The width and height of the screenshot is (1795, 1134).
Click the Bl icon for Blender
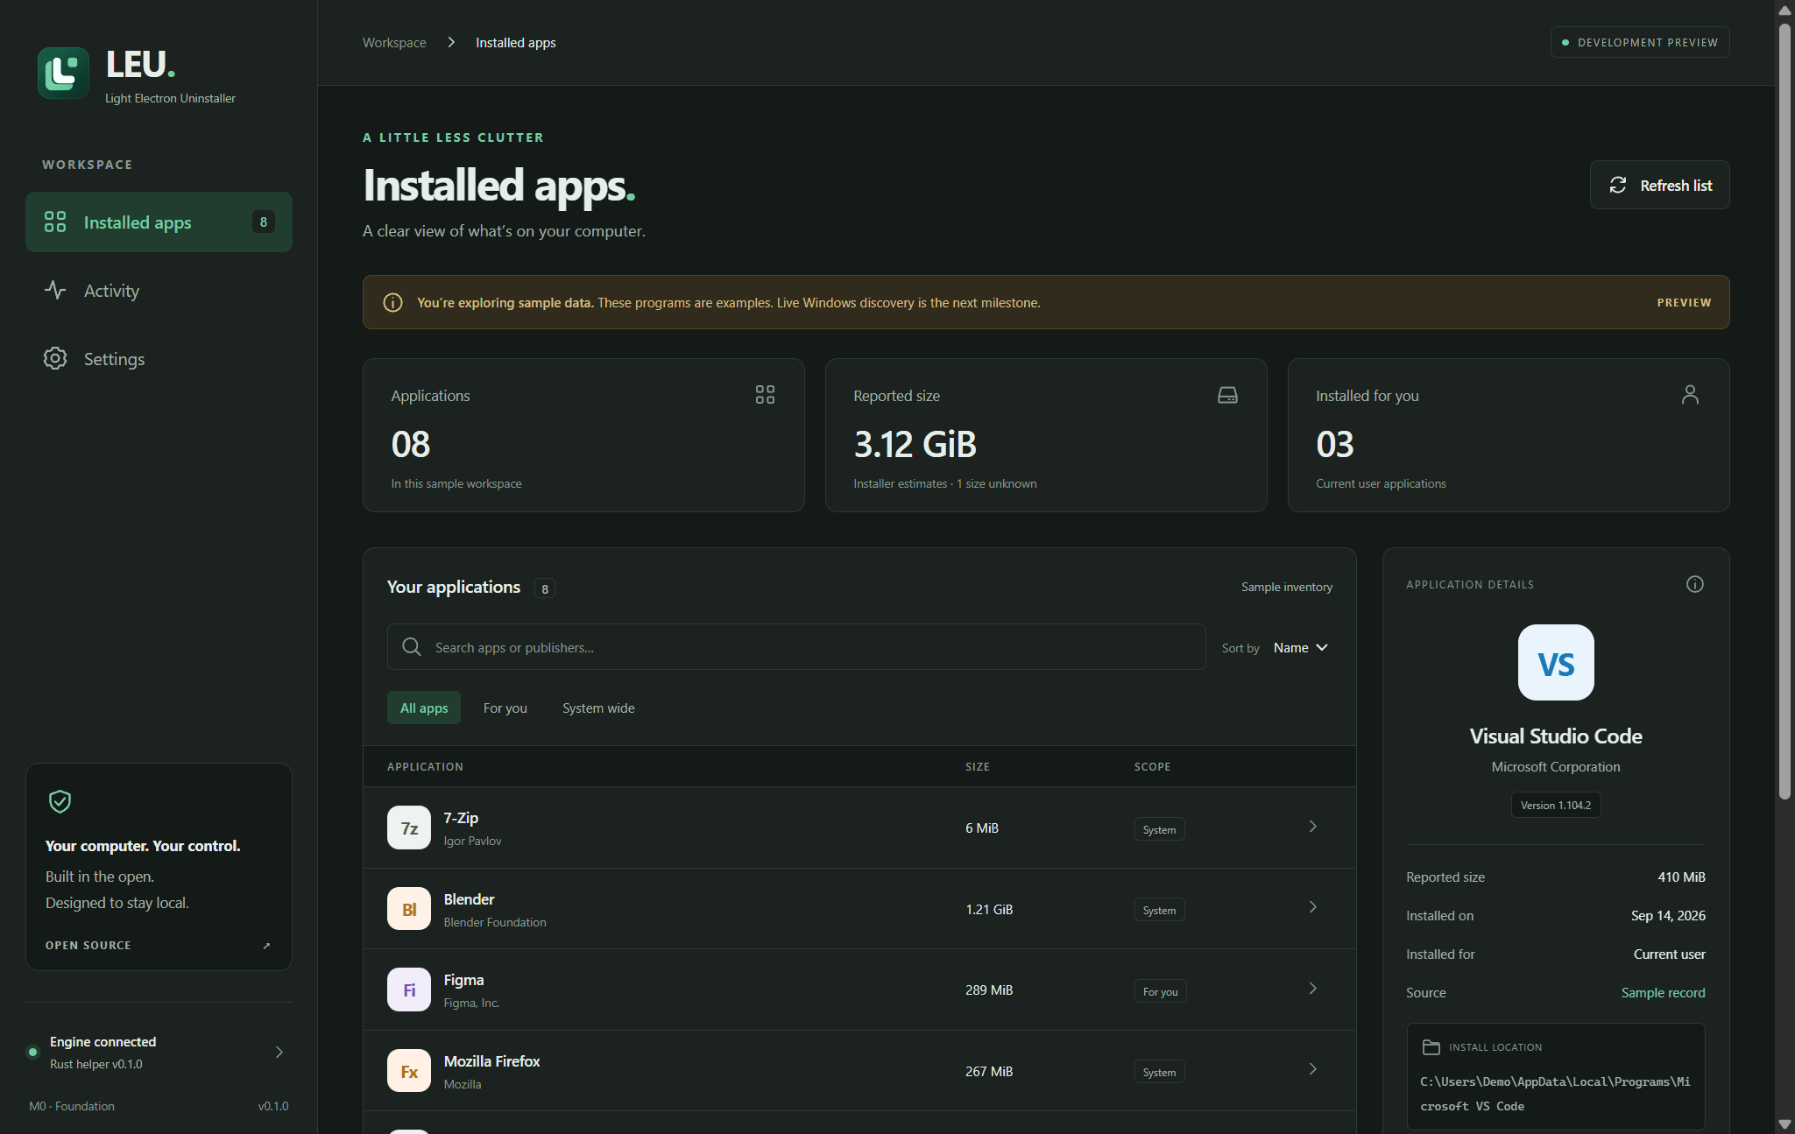409,908
